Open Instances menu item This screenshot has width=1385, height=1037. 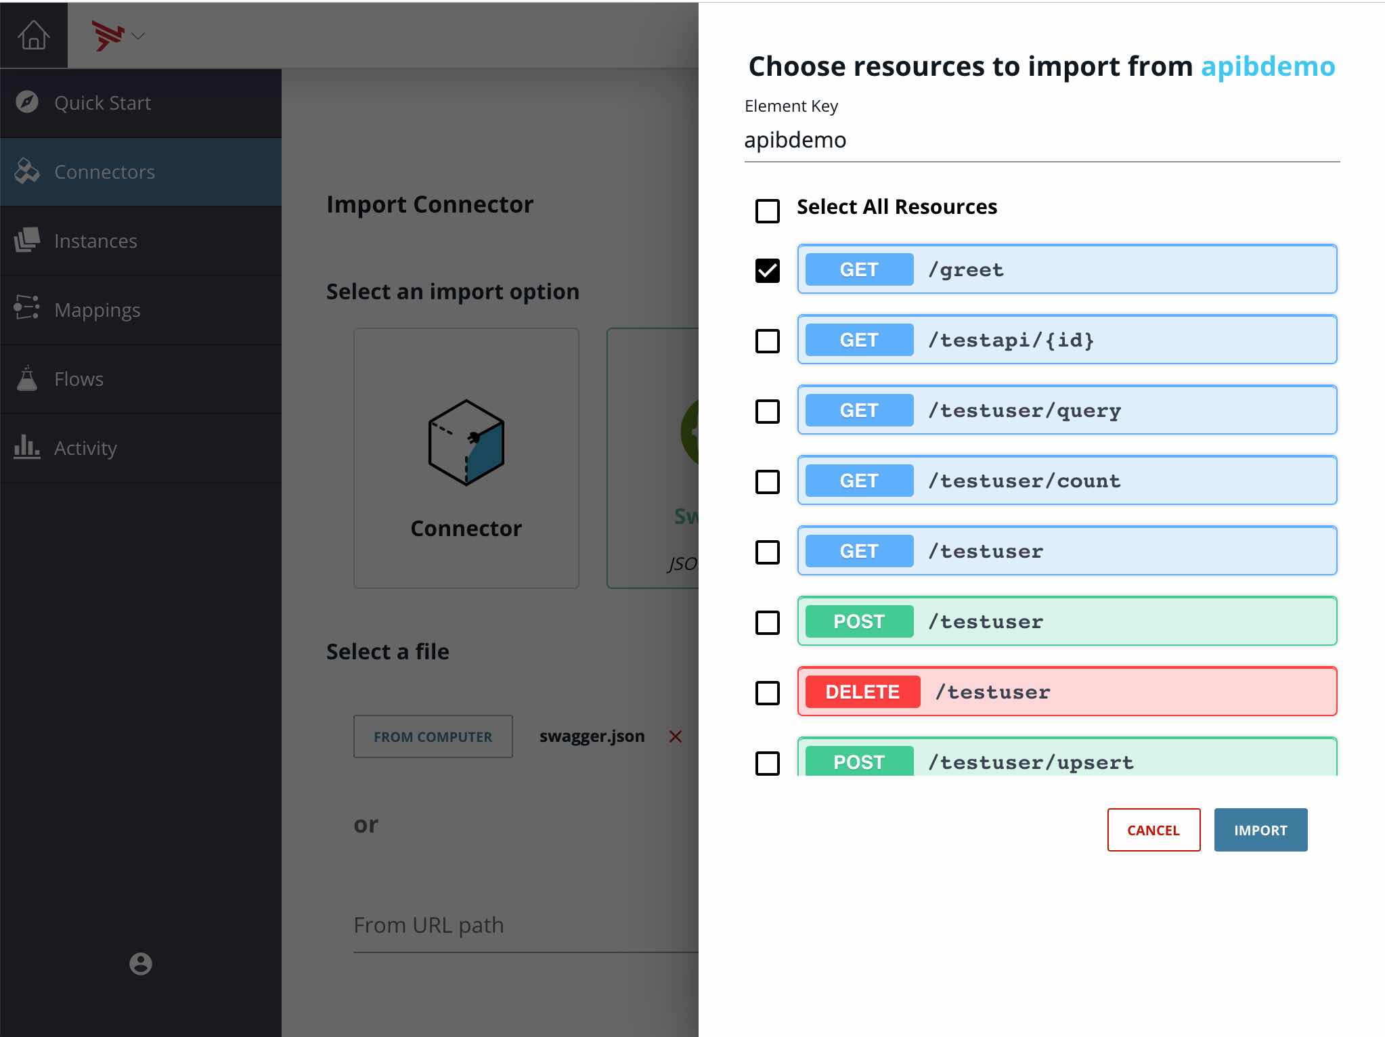point(141,241)
